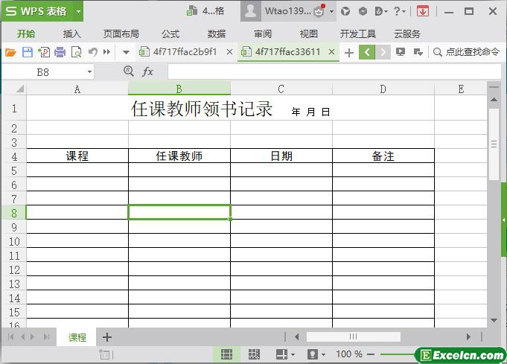Click the WPS 表格 logo button

click(36, 11)
